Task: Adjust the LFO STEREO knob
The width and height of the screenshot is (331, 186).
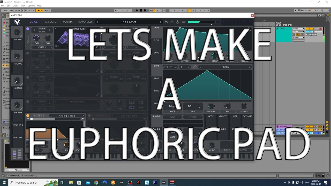Action: pyautogui.click(x=244, y=106)
